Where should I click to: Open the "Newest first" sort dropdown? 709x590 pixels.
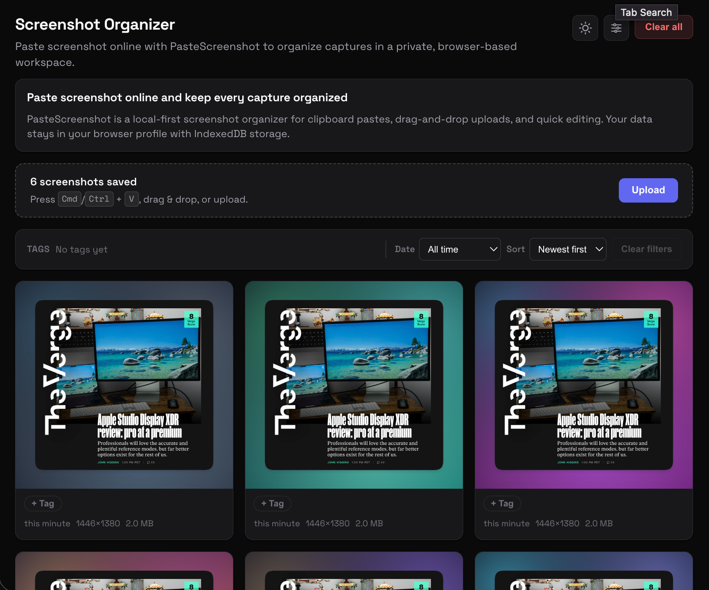[x=568, y=249]
